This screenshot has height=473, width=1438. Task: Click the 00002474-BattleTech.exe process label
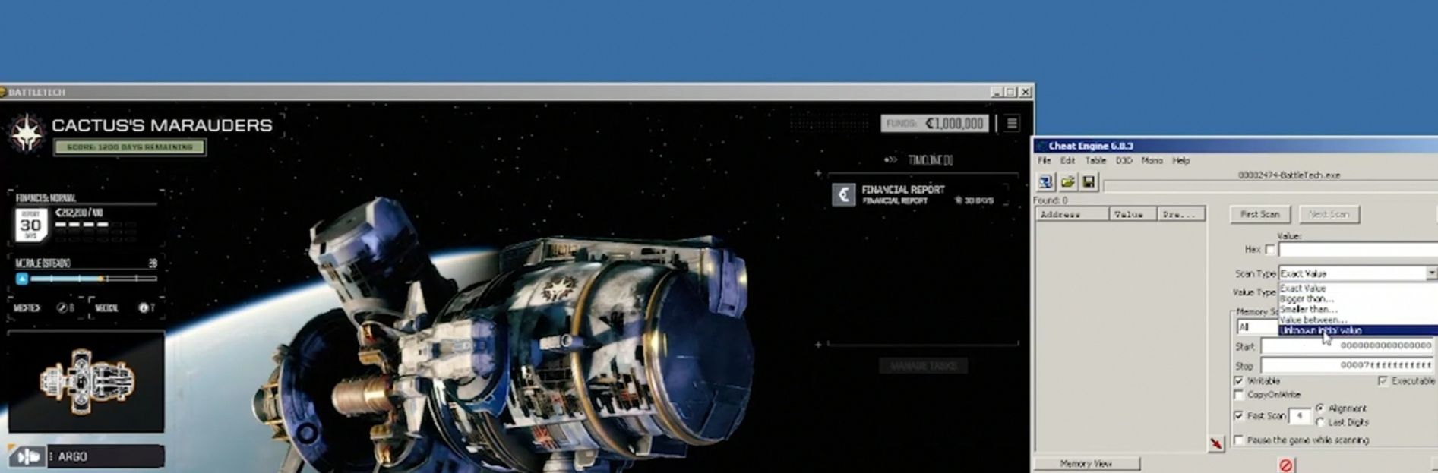coord(1289,175)
